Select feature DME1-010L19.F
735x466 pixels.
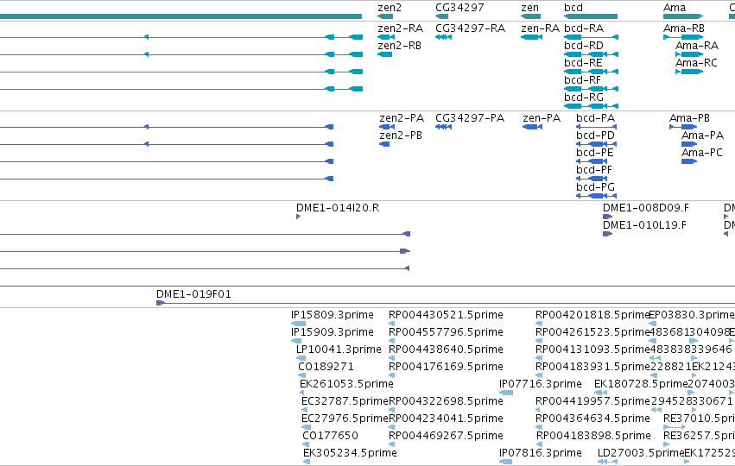[608, 234]
